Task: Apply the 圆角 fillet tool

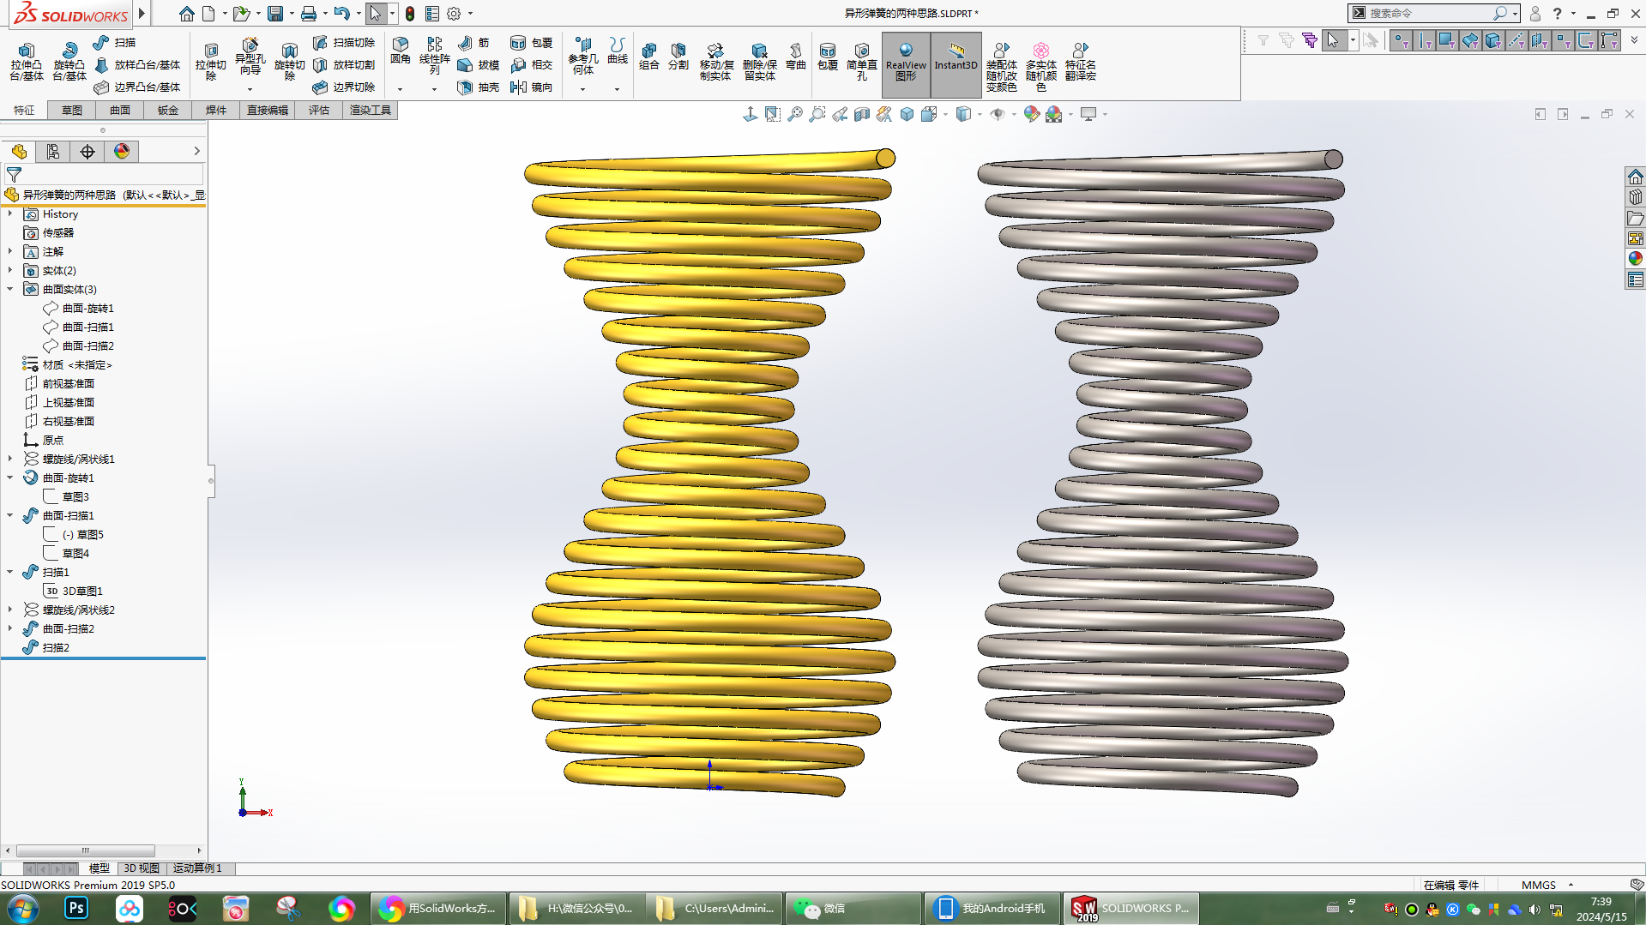Action: tap(401, 51)
